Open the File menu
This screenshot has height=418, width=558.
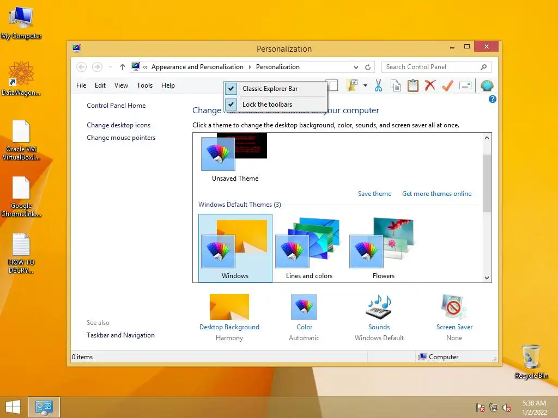pyautogui.click(x=81, y=85)
